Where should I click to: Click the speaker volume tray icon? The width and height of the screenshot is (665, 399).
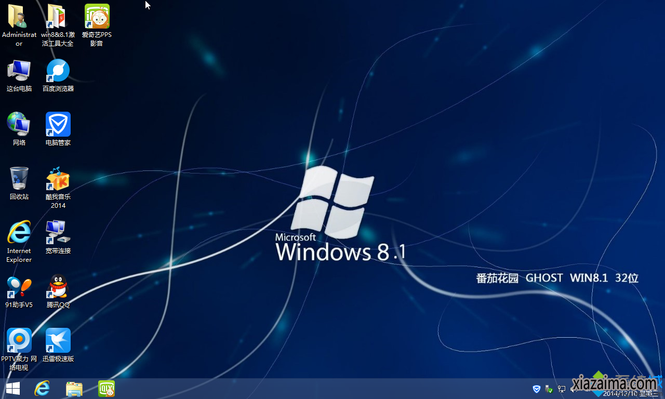pyautogui.click(x=573, y=389)
